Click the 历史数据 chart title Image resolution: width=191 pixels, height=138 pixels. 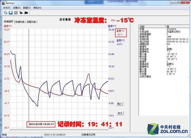[x=65, y=20]
